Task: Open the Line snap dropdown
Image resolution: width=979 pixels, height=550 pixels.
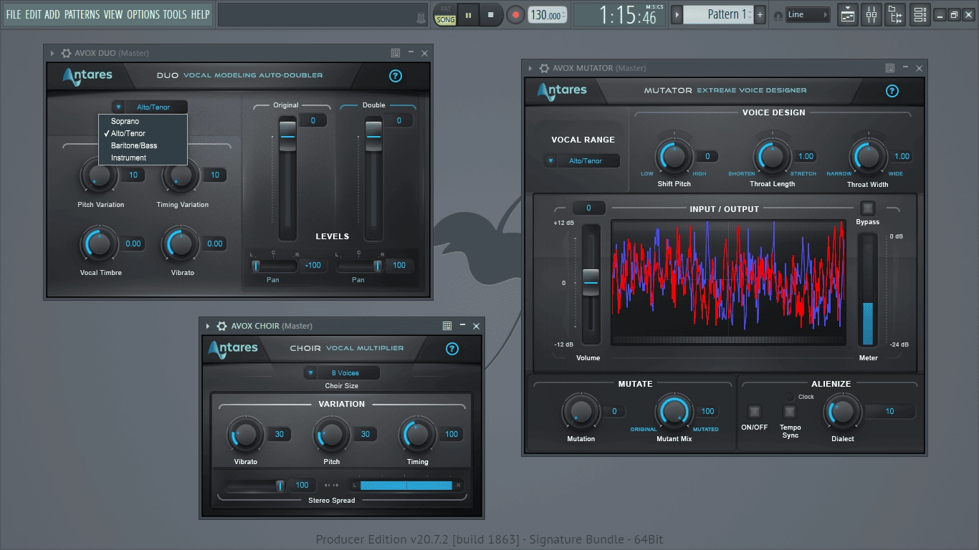Action: click(x=808, y=14)
